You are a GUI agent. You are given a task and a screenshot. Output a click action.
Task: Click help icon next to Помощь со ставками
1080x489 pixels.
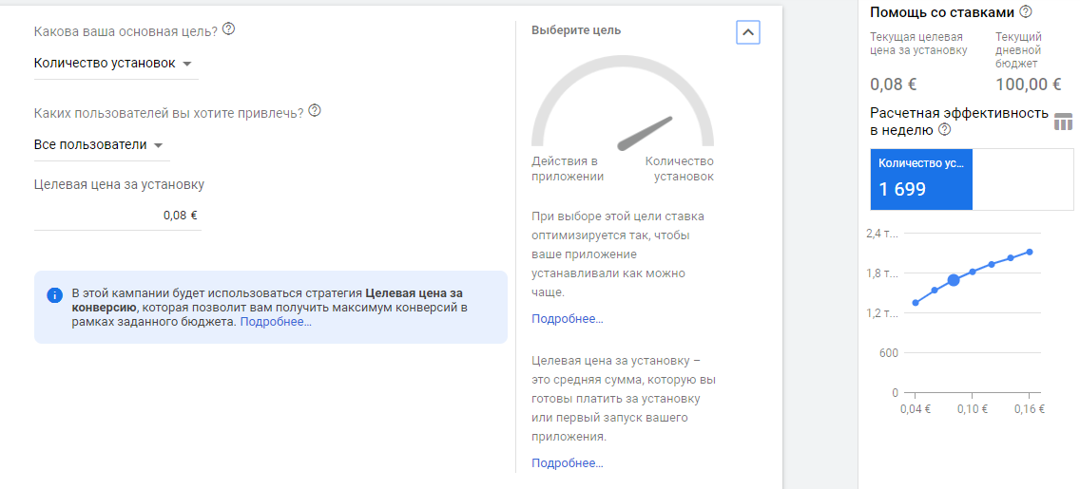(x=1026, y=11)
